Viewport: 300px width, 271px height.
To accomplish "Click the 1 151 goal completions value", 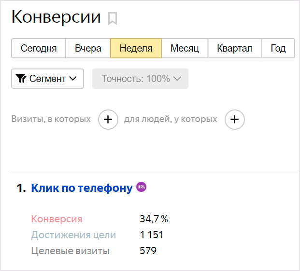I will tap(151, 235).
